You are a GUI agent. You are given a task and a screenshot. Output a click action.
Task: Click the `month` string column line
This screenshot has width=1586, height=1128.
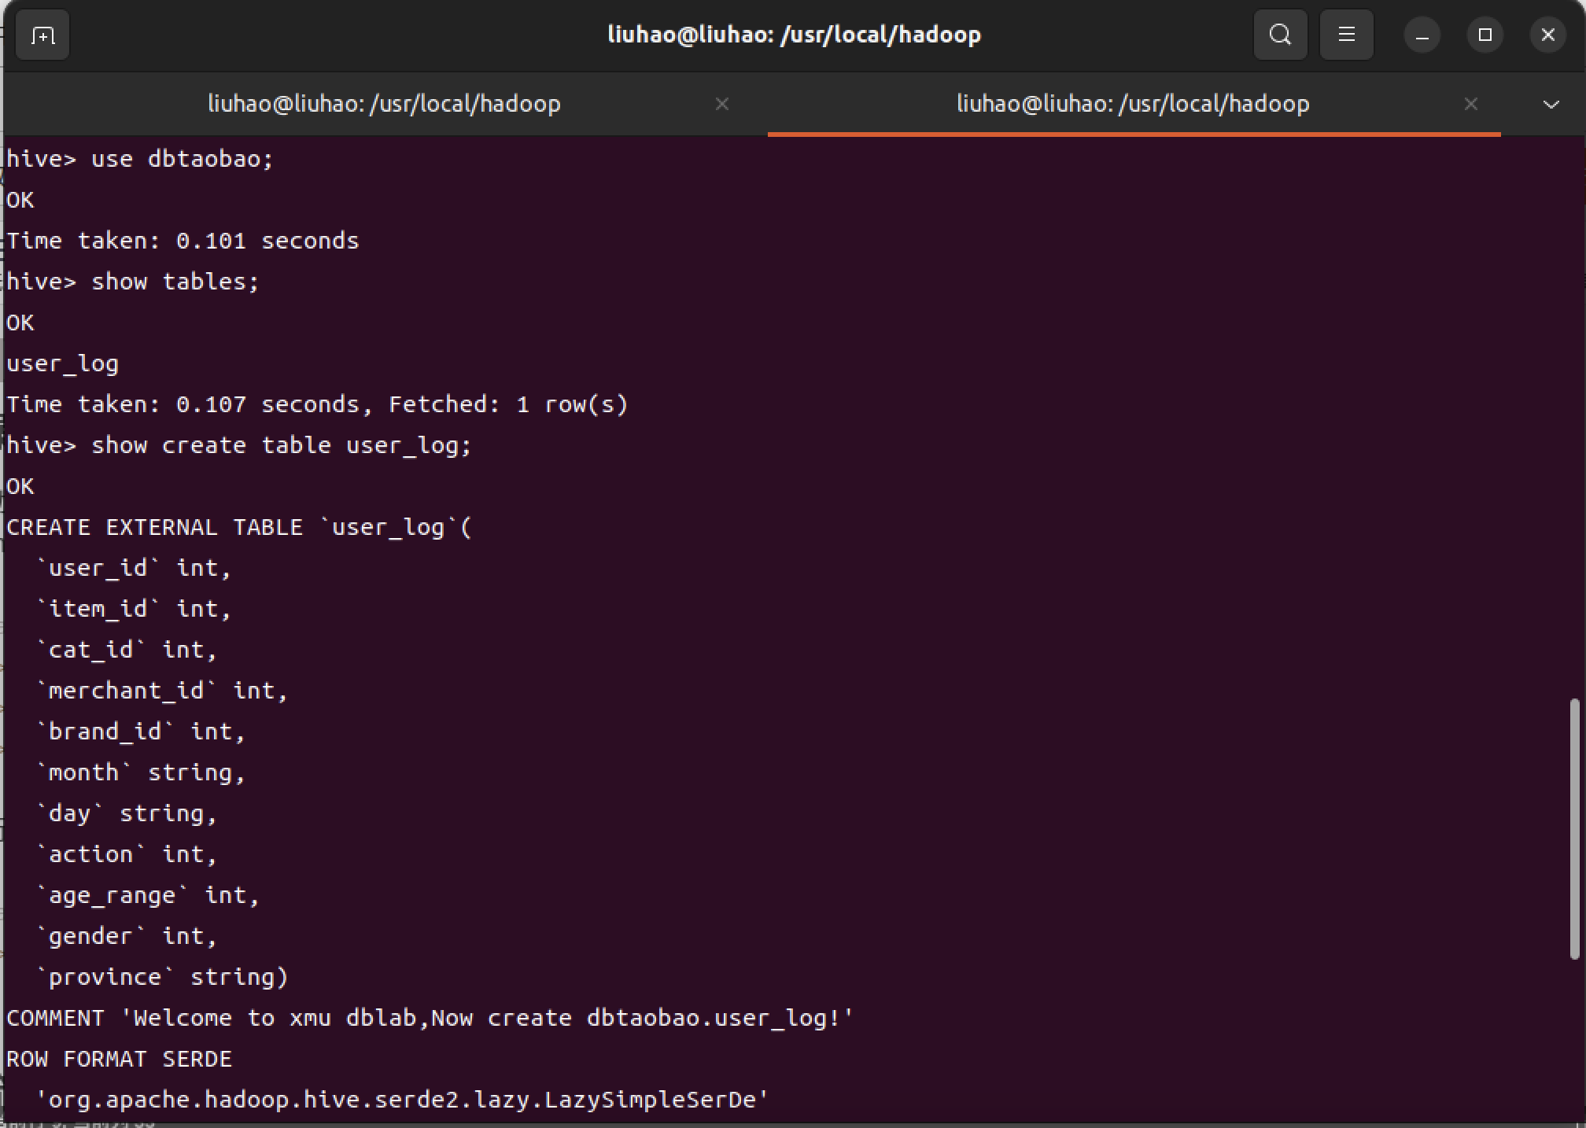tap(141, 772)
